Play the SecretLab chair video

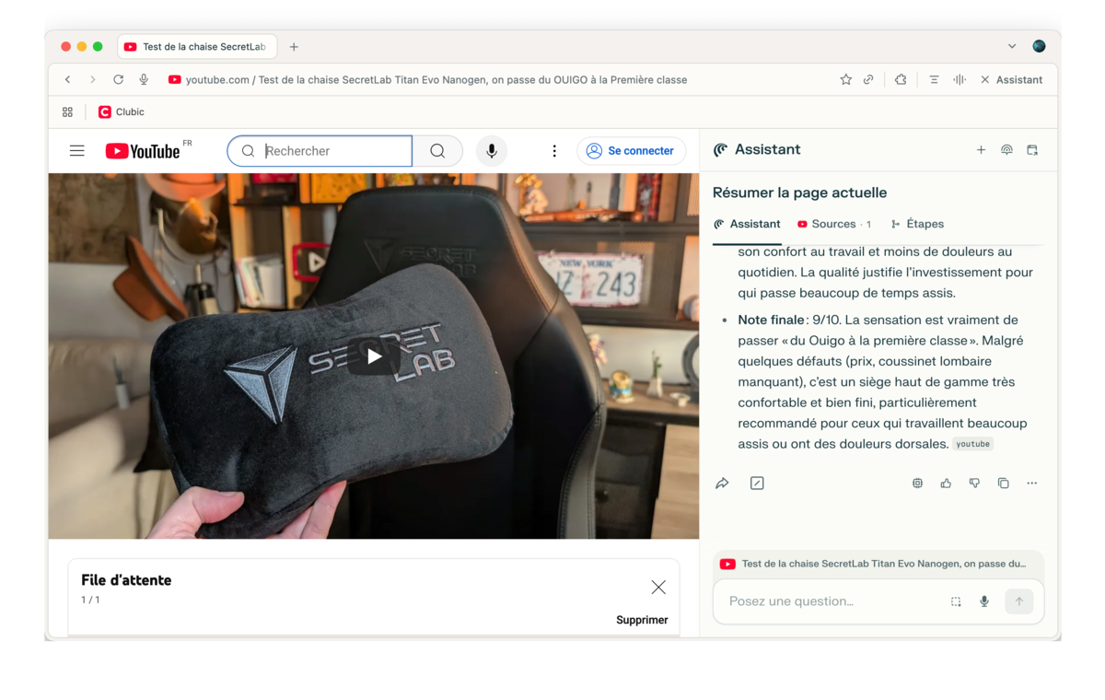(374, 356)
